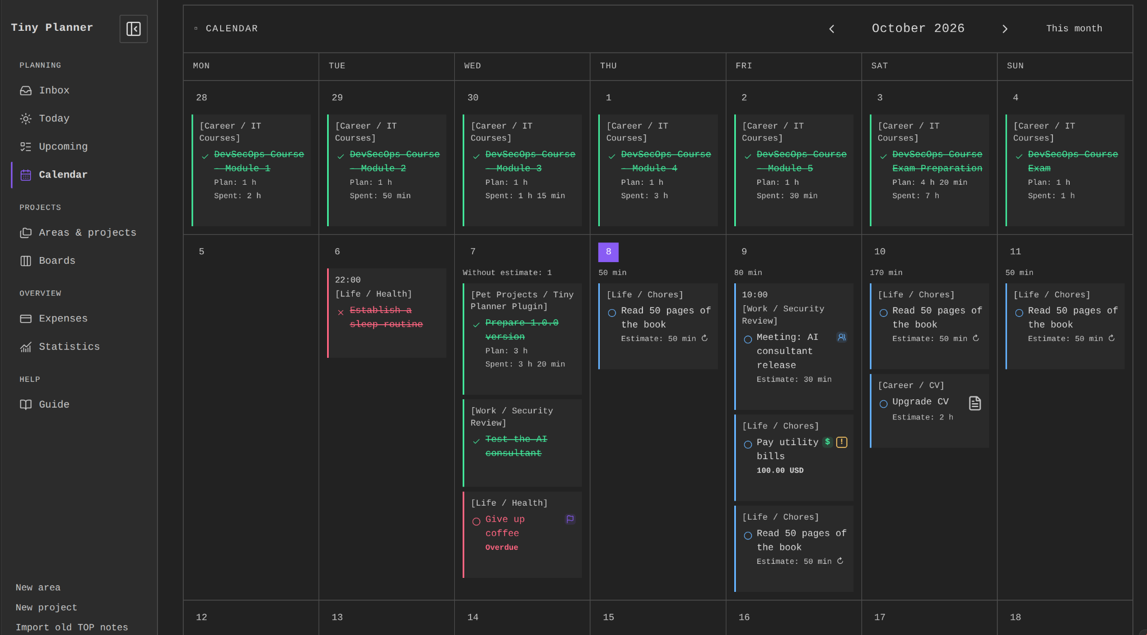This screenshot has width=1147, height=635.
Task: Create a New project
Action: click(46, 608)
